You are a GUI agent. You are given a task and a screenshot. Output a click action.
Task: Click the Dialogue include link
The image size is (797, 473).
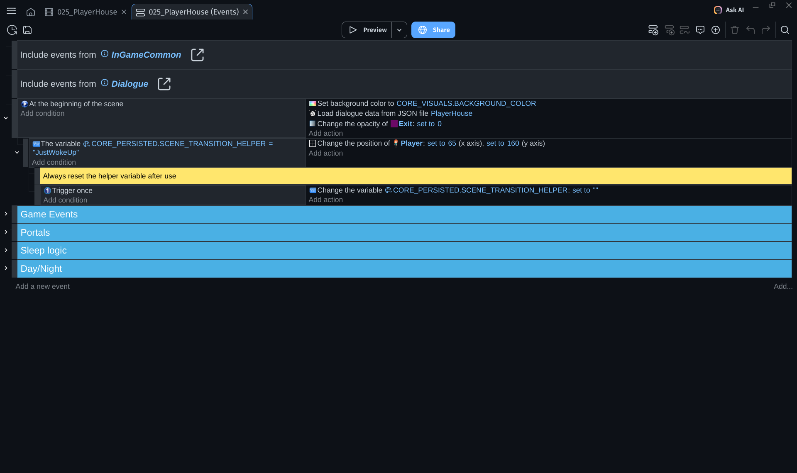[130, 84]
